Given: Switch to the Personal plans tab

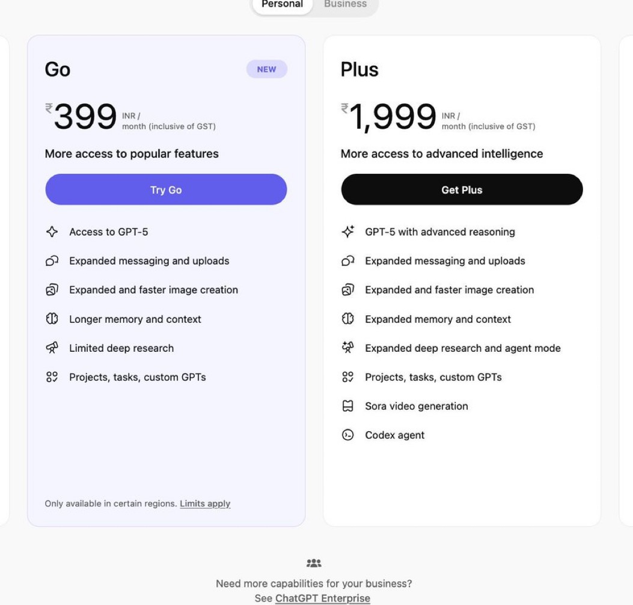Looking at the screenshot, I should pyautogui.click(x=282, y=4).
